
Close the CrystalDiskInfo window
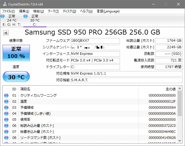pyautogui.click(x=178, y=4)
